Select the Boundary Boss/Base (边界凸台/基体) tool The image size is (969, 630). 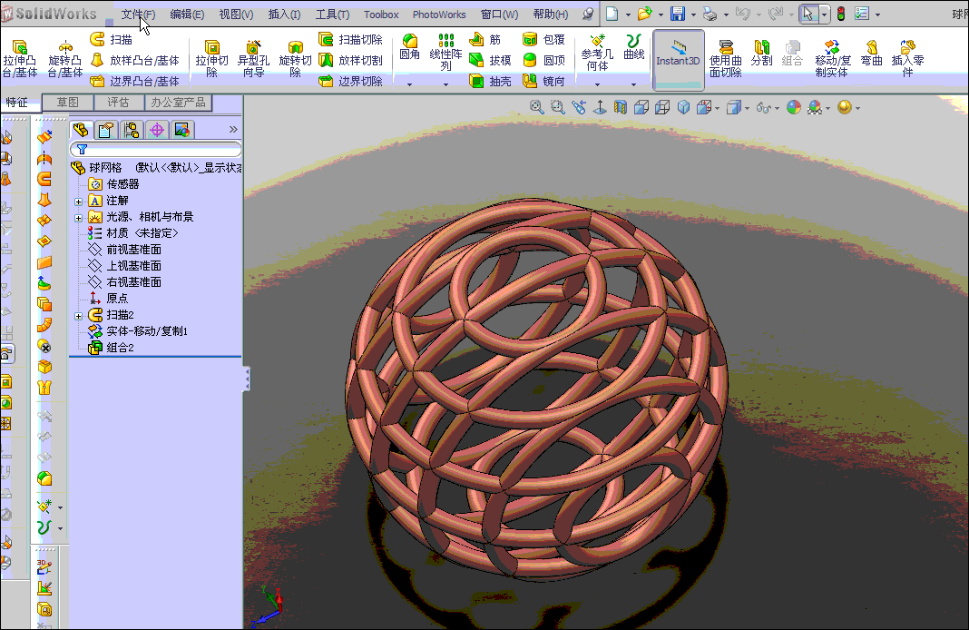pyautogui.click(x=134, y=81)
